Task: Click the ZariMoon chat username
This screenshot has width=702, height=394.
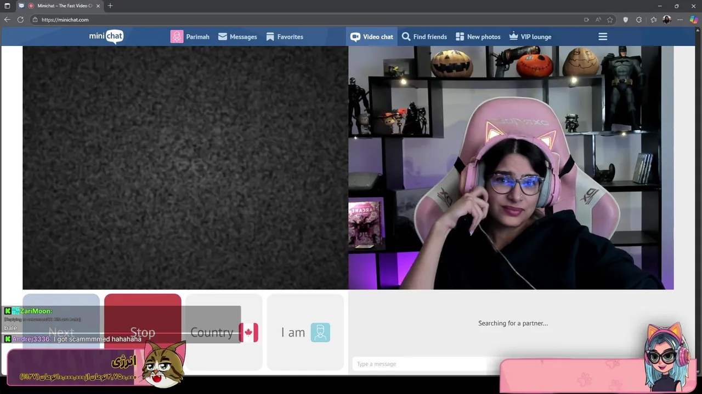Action: pyautogui.click(x=36, y=311)
